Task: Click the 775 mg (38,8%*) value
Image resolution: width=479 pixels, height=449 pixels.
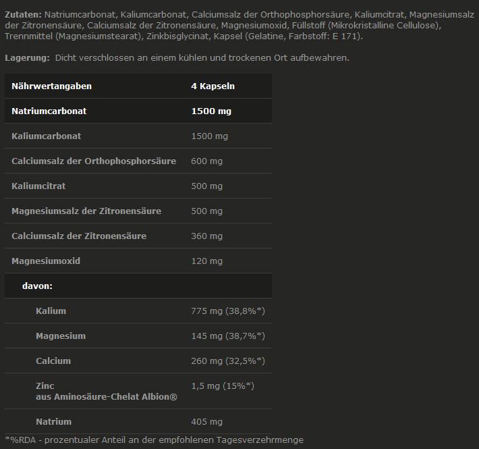Action: pos(227,311)
